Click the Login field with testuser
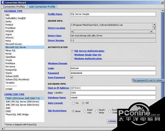This screenshot has width=165, height=131. pyautogui.click(x=113, y=68)
